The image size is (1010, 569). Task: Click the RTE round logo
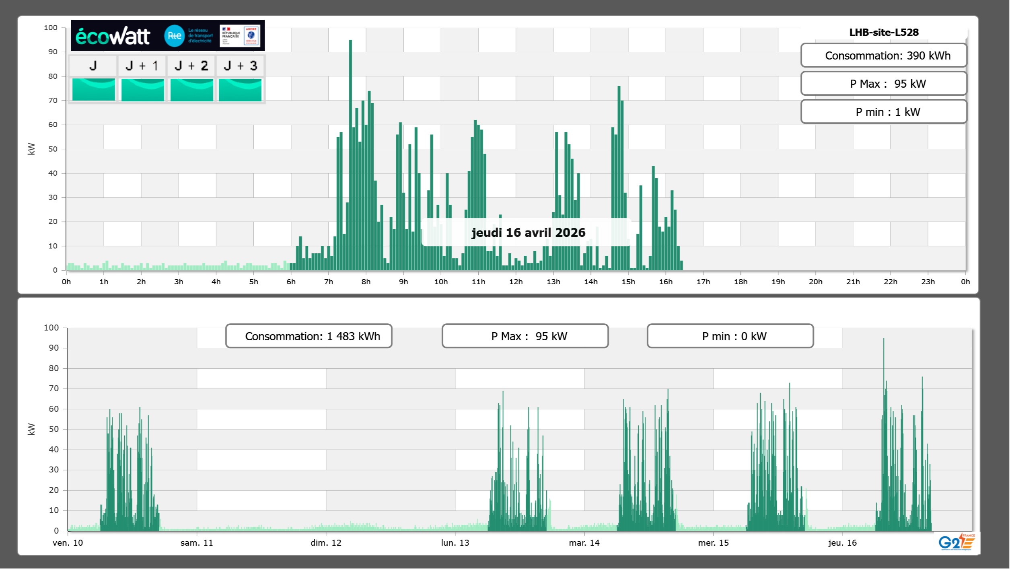(174, 36)
